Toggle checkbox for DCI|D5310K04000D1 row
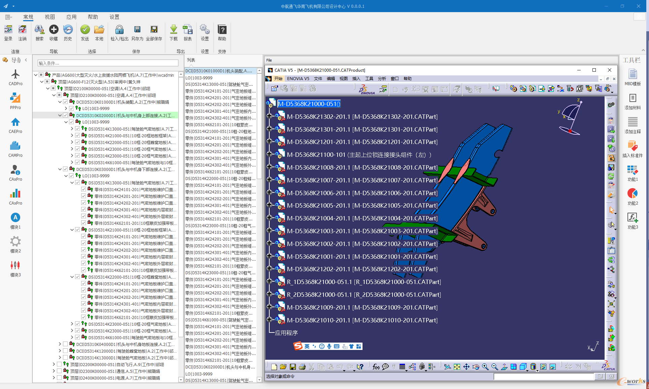Image resolution: width=649 pixels, height=389 pixels. pos(65,344)
